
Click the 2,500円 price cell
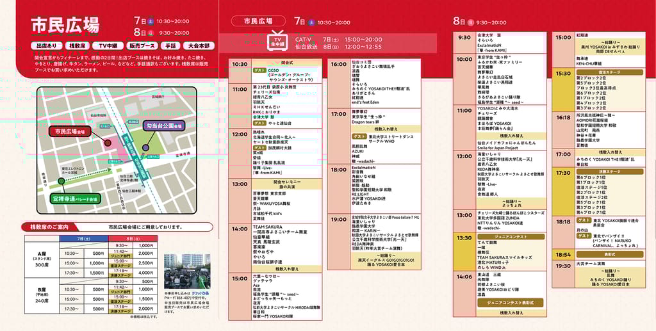coord(145,263)
